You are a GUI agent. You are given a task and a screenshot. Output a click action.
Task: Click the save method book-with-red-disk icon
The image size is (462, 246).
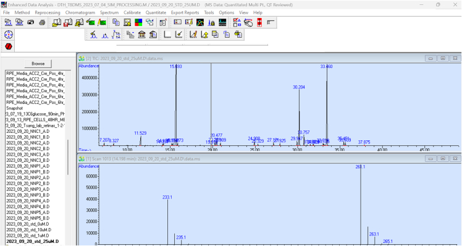[x=68, y=22]
